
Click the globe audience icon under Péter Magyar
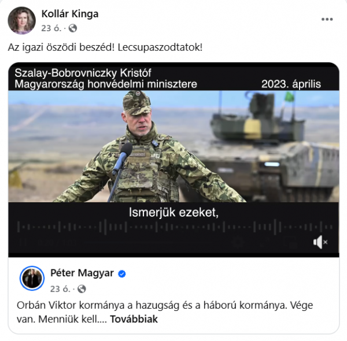(x=82, y=289)
